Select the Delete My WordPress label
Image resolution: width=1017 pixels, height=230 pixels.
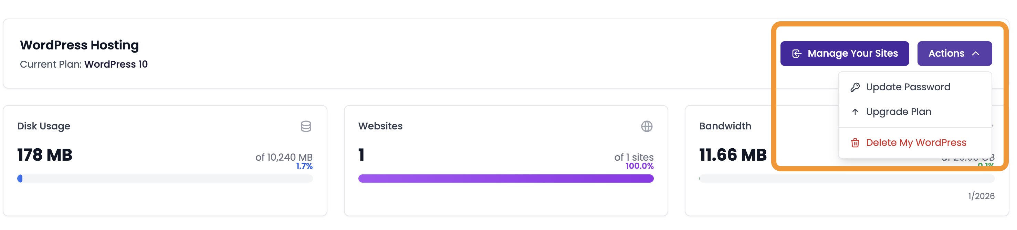tap(916, 142)
